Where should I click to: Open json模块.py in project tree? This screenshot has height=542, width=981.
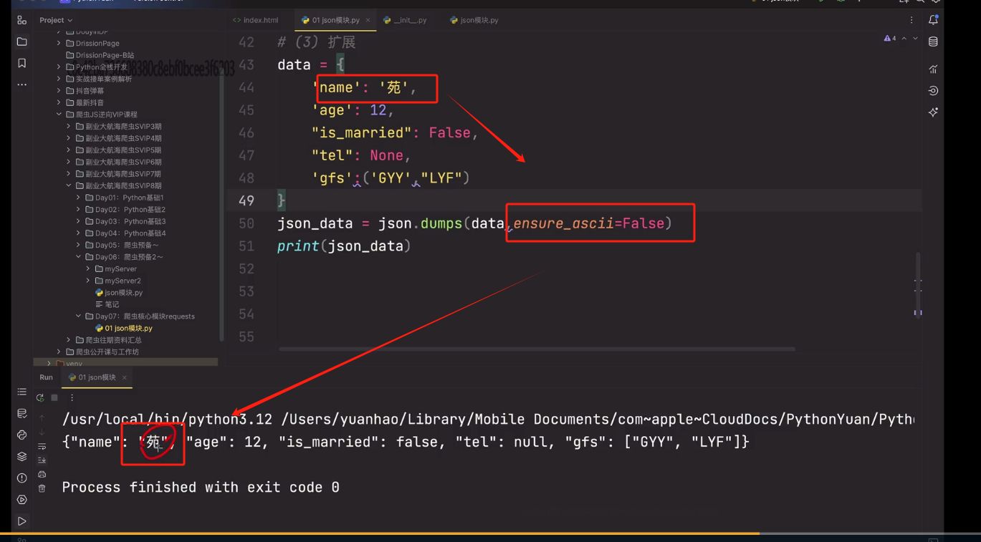tap(119, 292)
